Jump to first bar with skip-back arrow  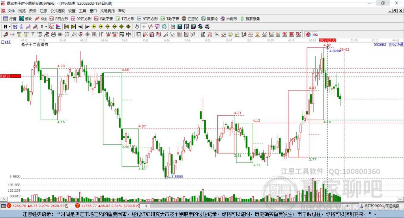pos(66,27)
